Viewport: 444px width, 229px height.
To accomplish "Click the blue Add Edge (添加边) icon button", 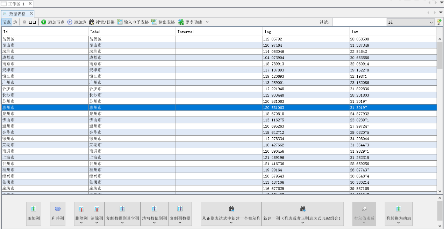I will (70, 22).
